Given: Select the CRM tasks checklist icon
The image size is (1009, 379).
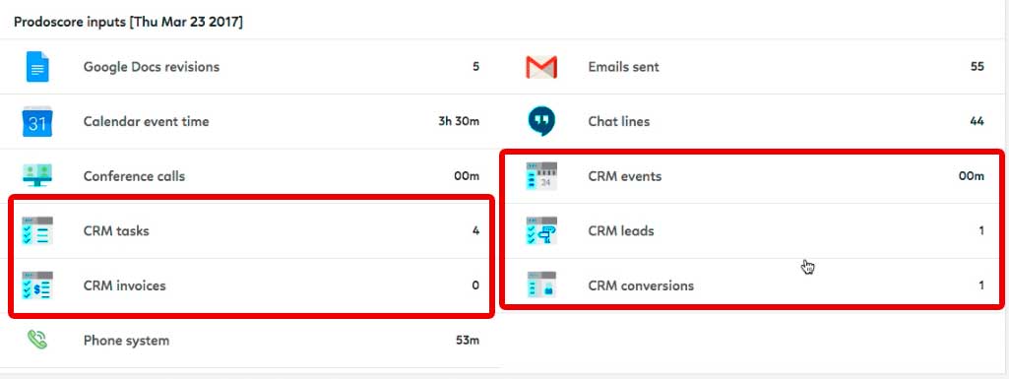Looking at the screenshot, I should (37, 230).
